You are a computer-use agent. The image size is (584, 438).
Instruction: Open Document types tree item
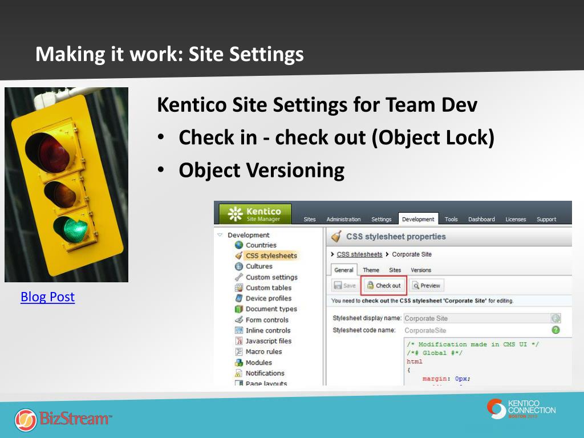271,309
